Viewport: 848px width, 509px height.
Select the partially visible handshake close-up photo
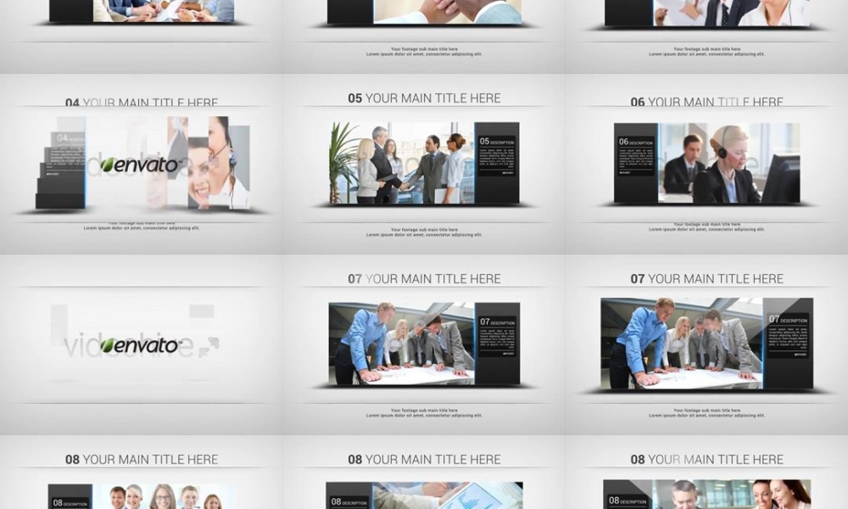447,11
